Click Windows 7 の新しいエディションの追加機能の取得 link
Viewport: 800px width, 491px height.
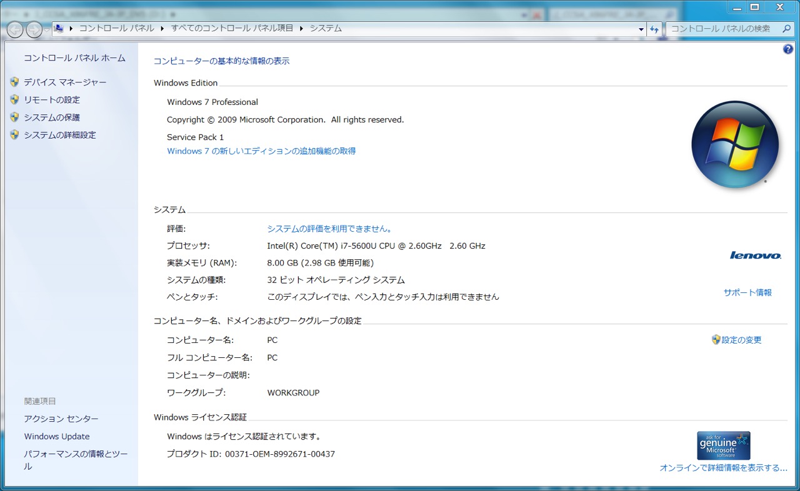(x=261, y=151)
